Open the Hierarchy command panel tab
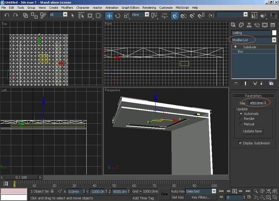This screenshot has height=201, width=279. (249, 25)
